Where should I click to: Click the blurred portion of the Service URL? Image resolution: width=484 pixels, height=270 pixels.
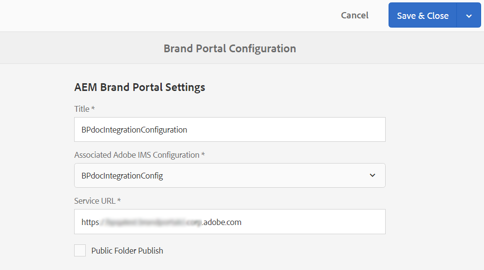(150, 222)
